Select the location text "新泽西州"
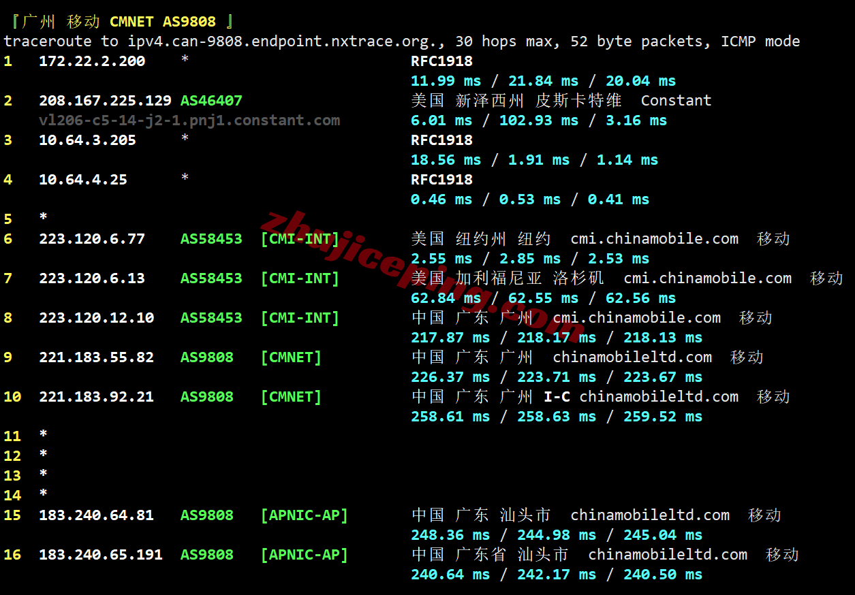The height and width of the screenshot is (595, 855). 490,101
